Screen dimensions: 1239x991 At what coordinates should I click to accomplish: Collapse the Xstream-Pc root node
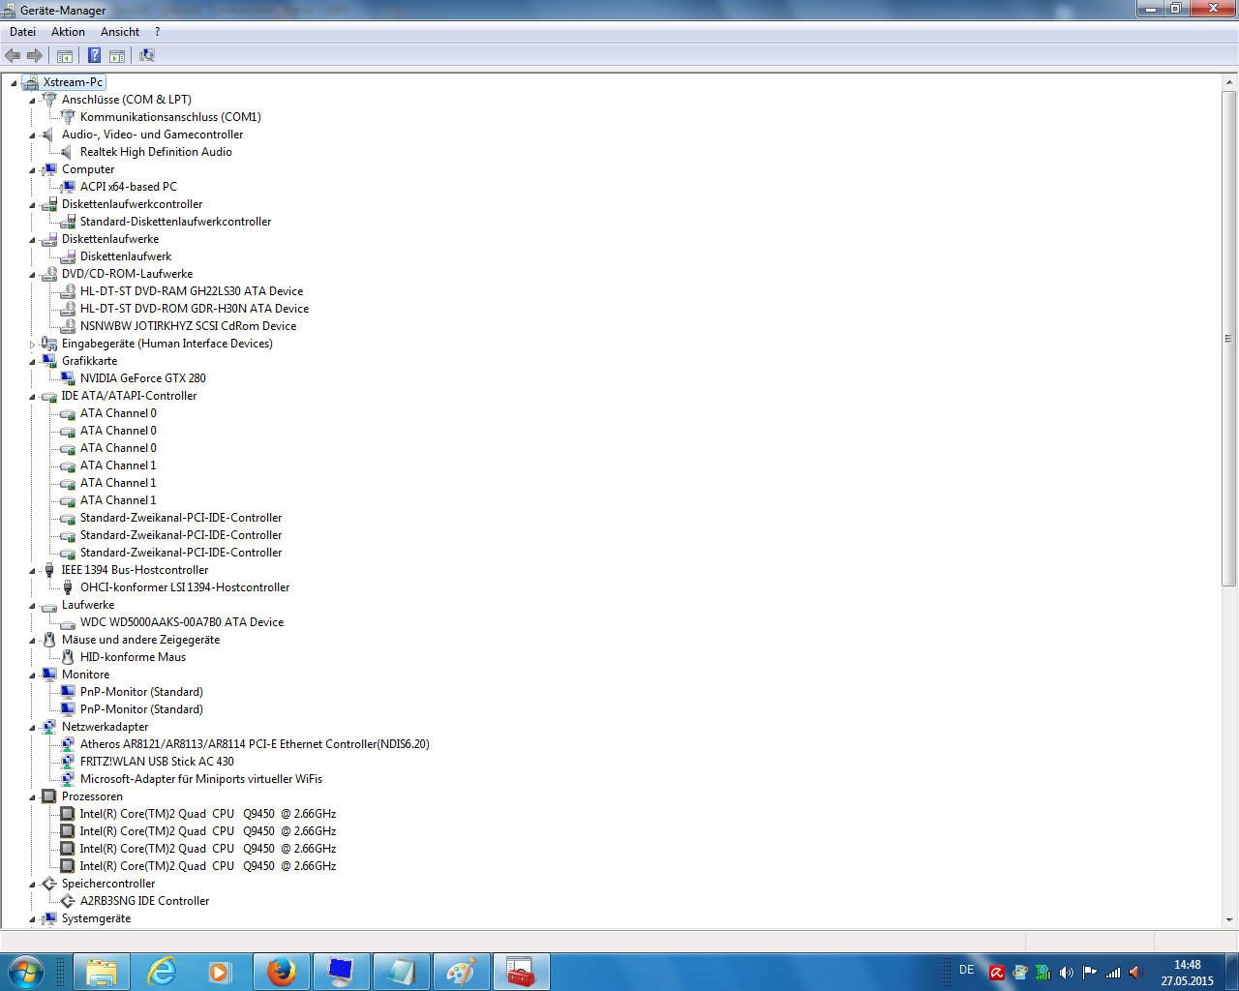(x=14, y=83)
